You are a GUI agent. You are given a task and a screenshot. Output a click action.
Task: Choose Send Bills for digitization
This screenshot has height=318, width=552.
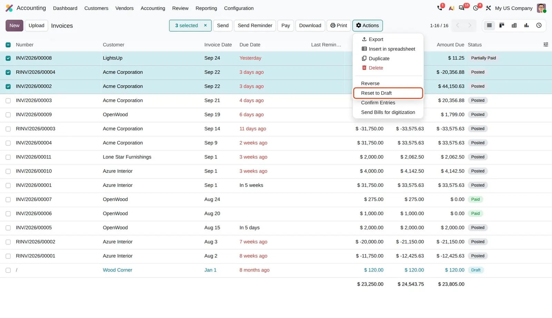pos(388,112)
